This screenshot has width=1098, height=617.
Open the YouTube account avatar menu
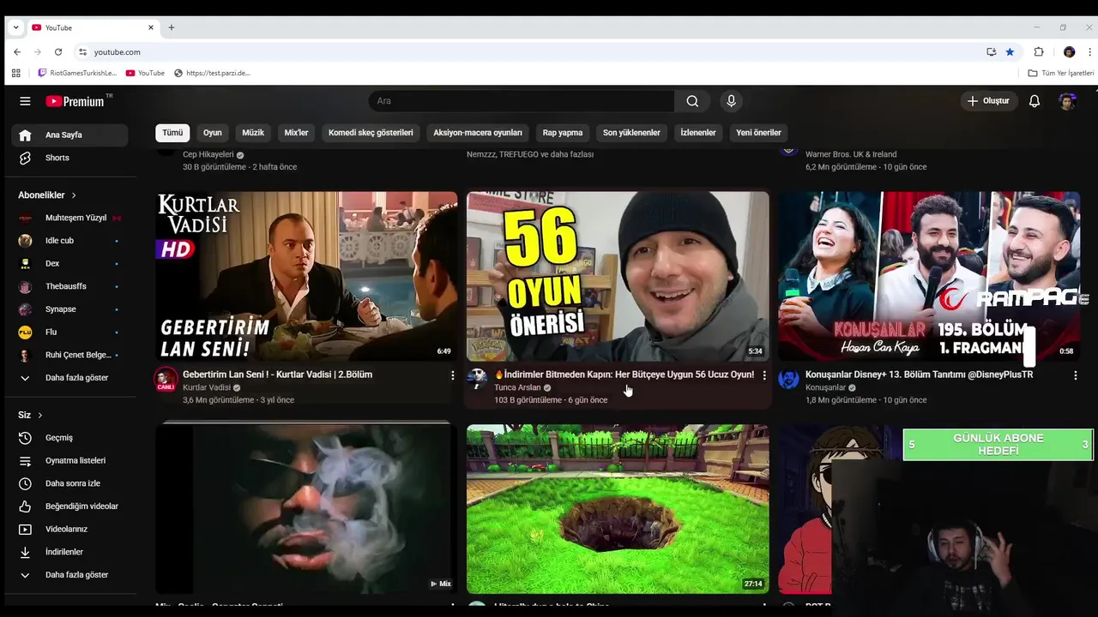click(x=1067, y=101)
